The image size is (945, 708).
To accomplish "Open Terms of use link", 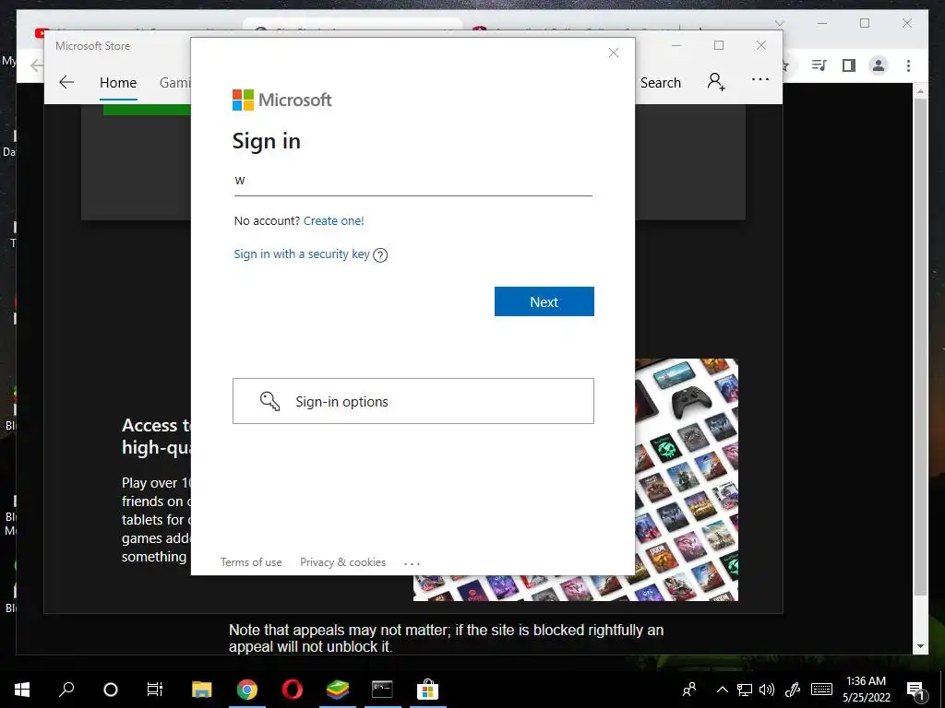I will coord(251,562).
